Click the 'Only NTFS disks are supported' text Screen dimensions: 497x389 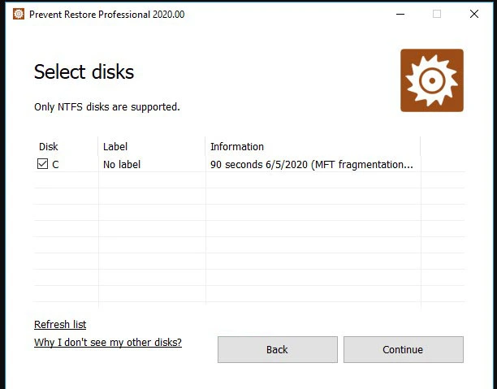click(x=107, y=107)
